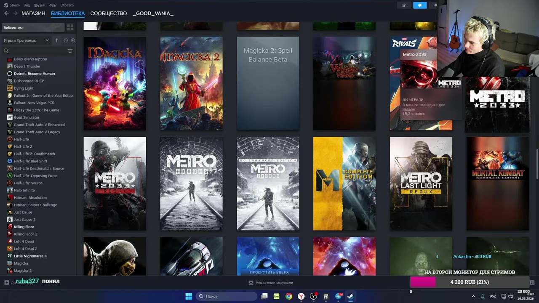The image size is (539, 303).
Task: Go forward with the right arrow
Action: (15, 13)
